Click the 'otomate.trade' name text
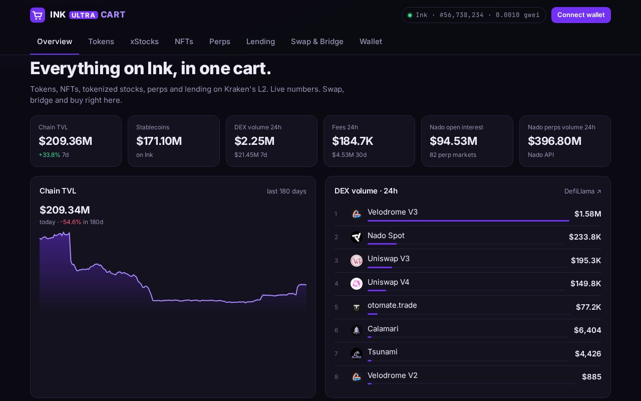Image resolution: width=641 pixels, height=401 pixels. [392, 305]
